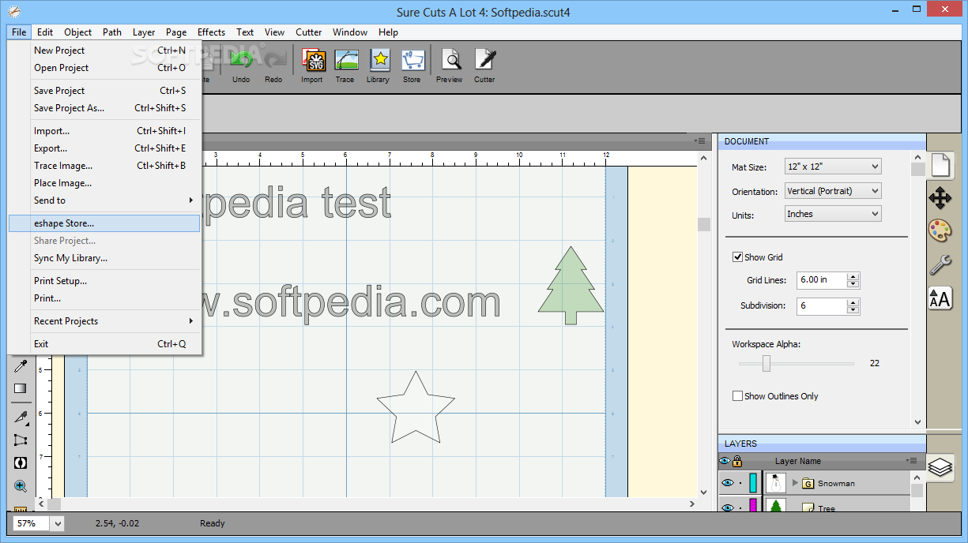Open the Edit menu
The width and height of the screenshot is (968, 543).
click(x=45, y=32)
